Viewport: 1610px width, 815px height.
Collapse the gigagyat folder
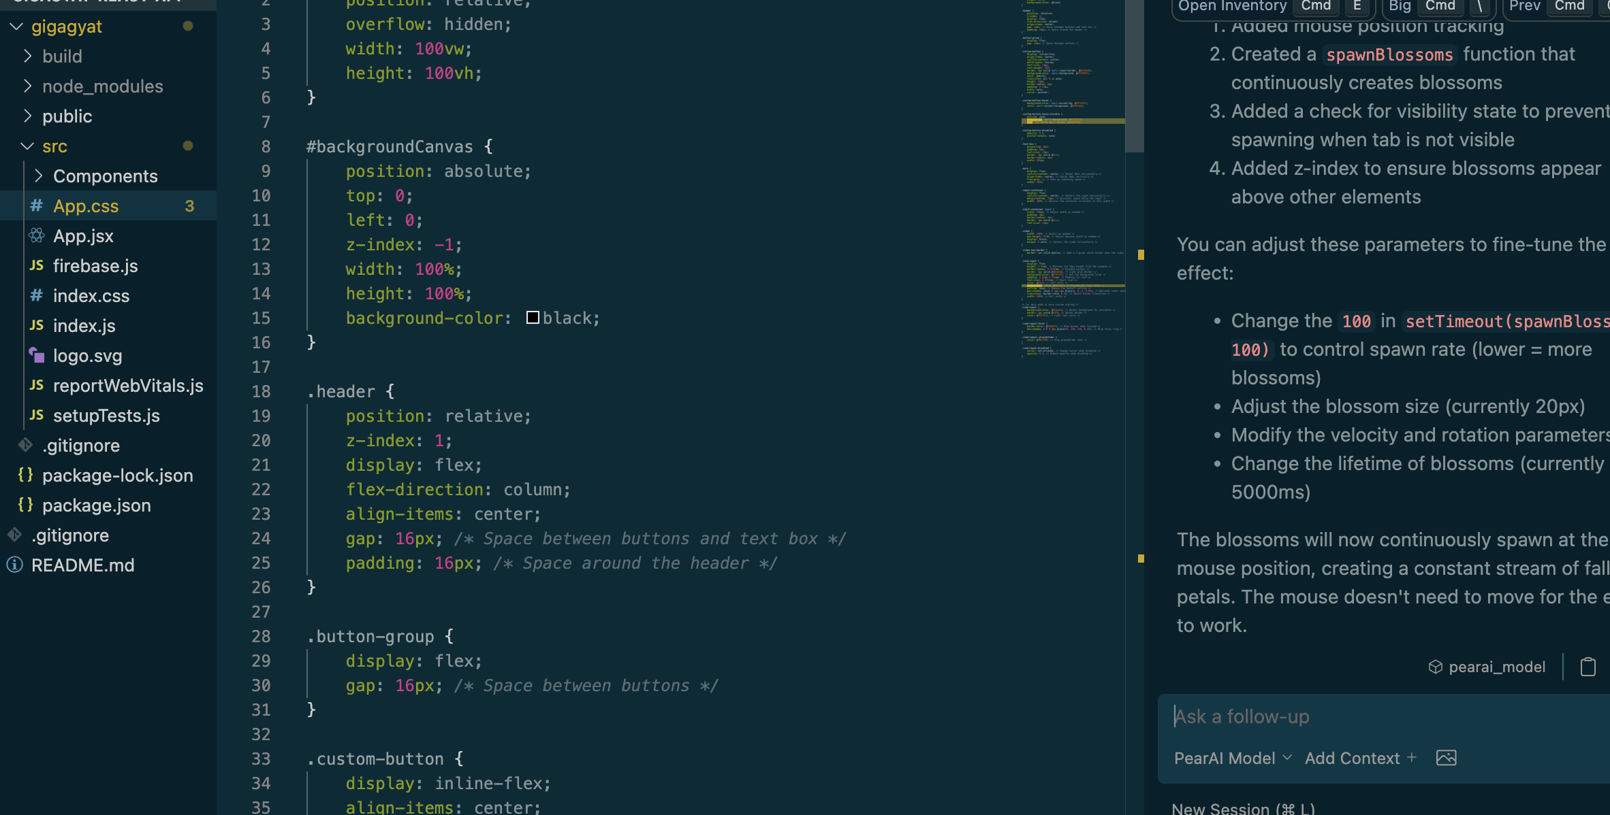click(16, 27)
